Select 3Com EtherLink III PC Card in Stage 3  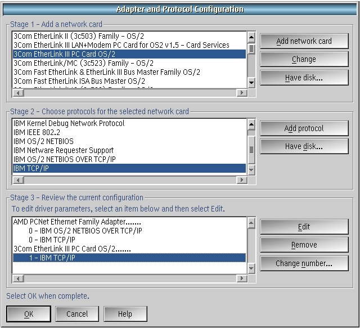click(129, 249)
